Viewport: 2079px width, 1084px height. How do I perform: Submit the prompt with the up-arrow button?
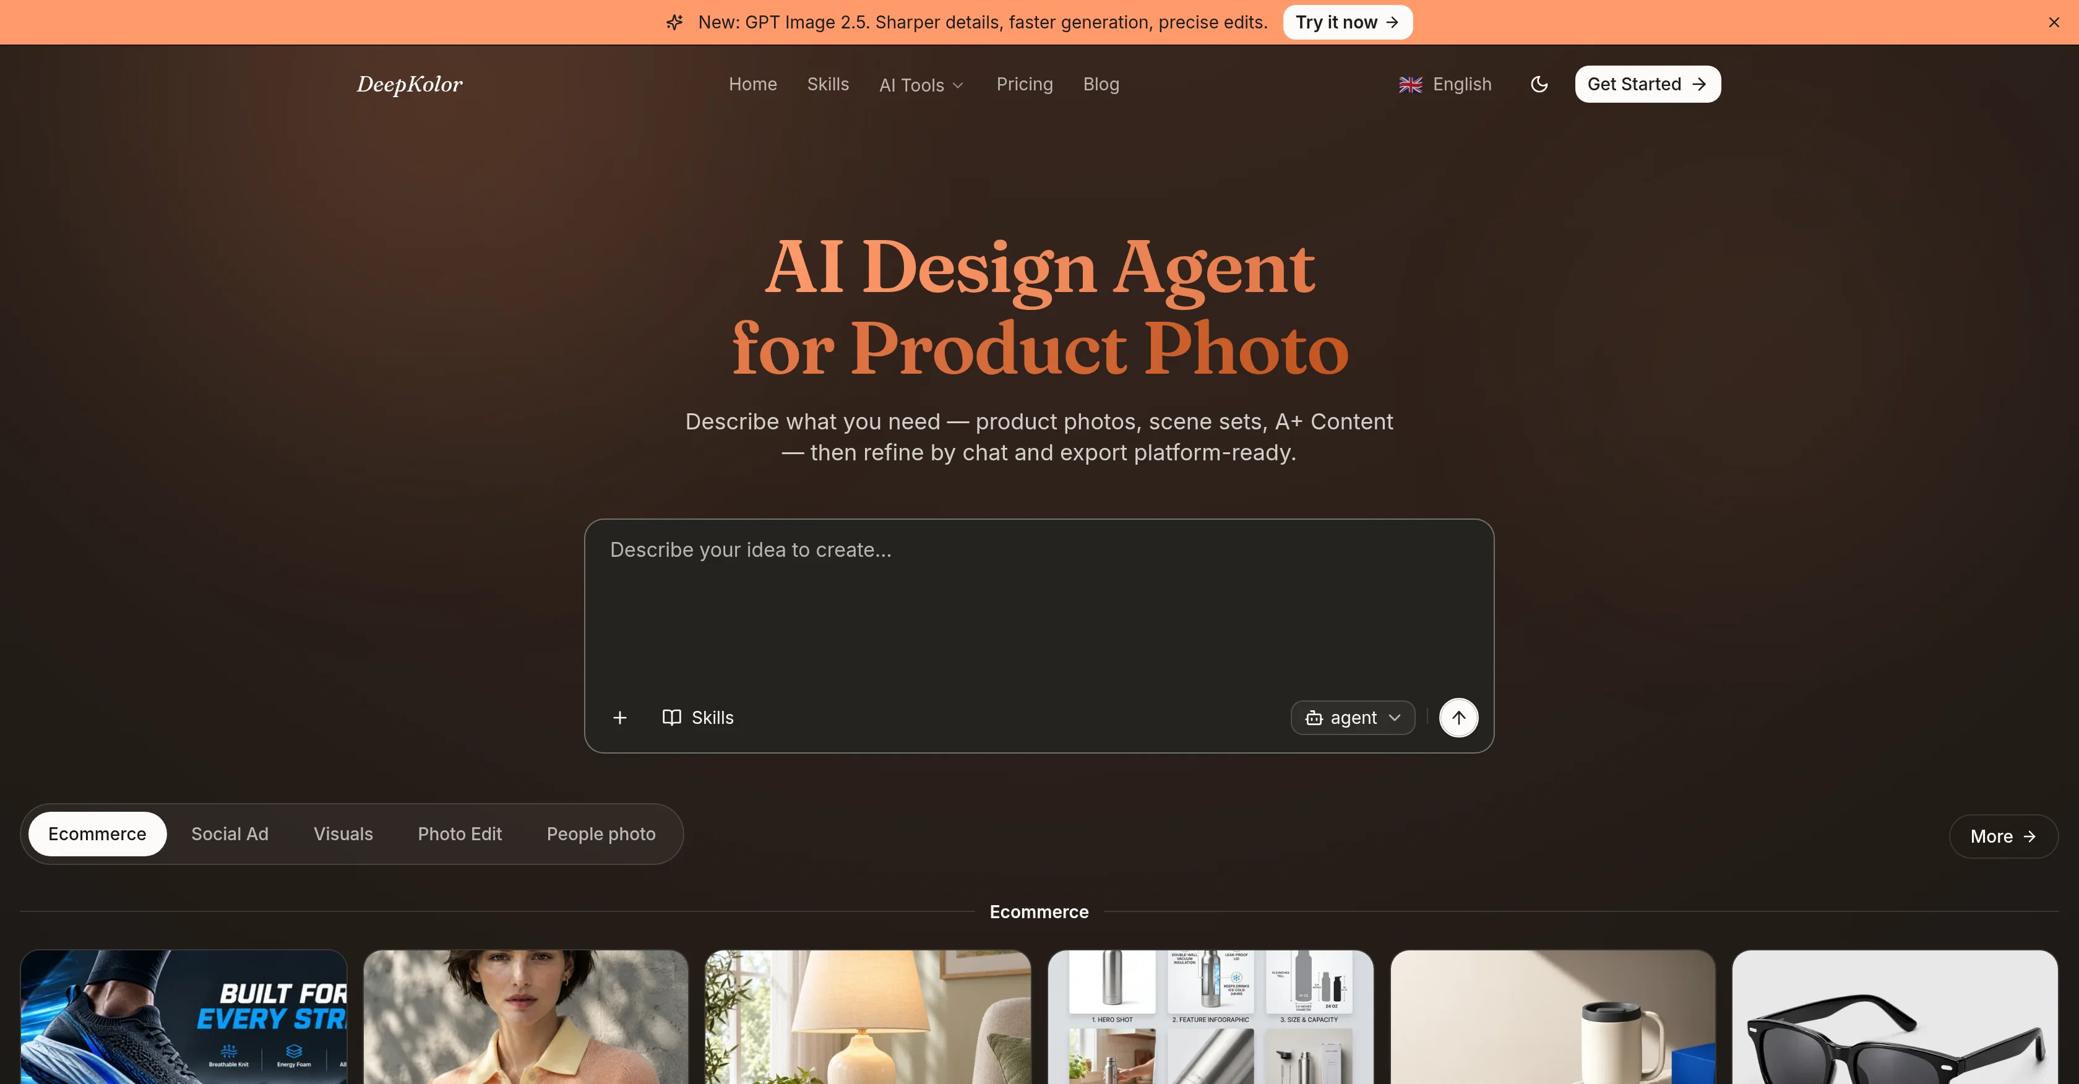click(x=1458, y=718)
